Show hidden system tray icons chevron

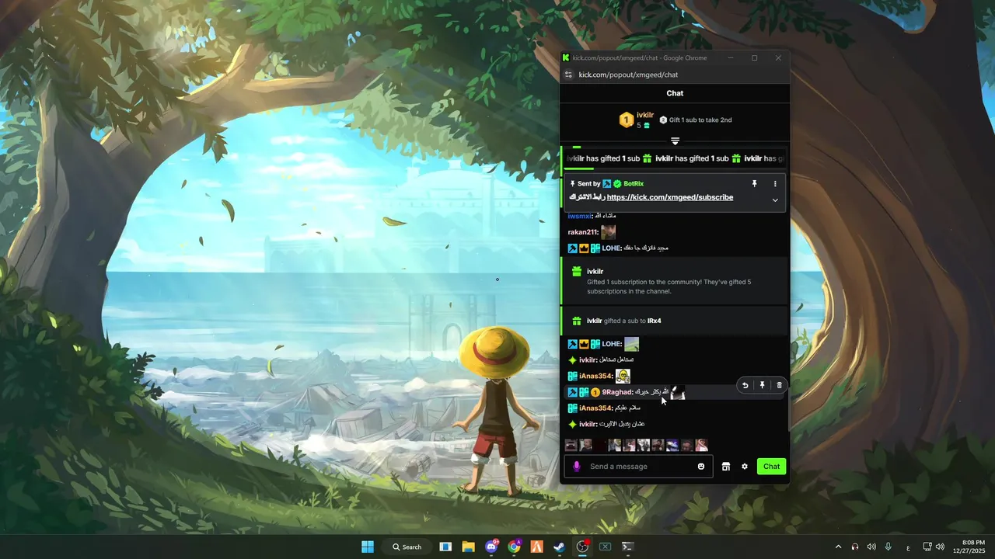838,547
